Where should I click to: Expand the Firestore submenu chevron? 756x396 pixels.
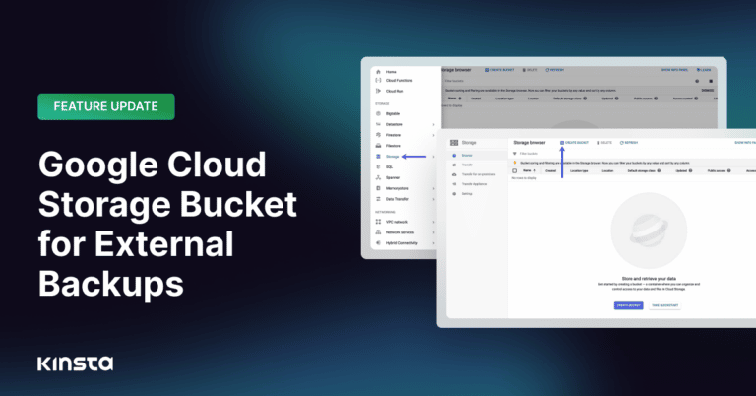pos(433,135)
